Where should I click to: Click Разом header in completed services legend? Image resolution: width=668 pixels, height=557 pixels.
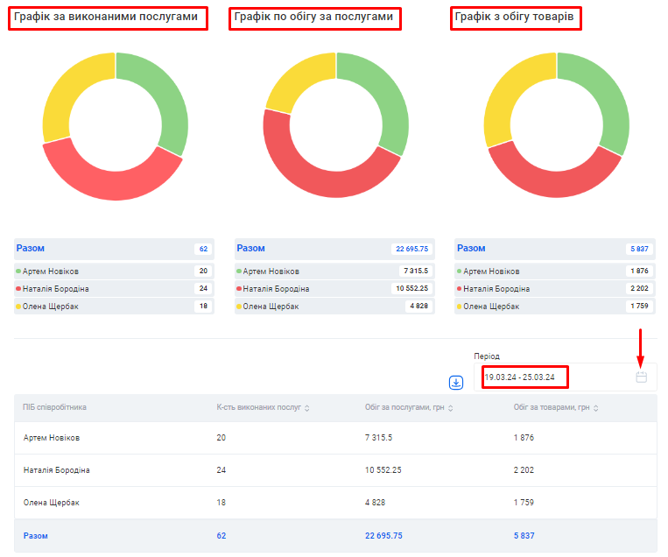click(x=31, y=249)
